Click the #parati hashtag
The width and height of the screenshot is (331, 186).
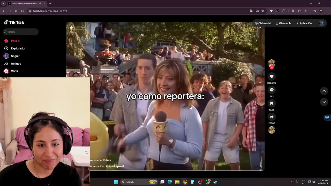[x=119, y=166]
